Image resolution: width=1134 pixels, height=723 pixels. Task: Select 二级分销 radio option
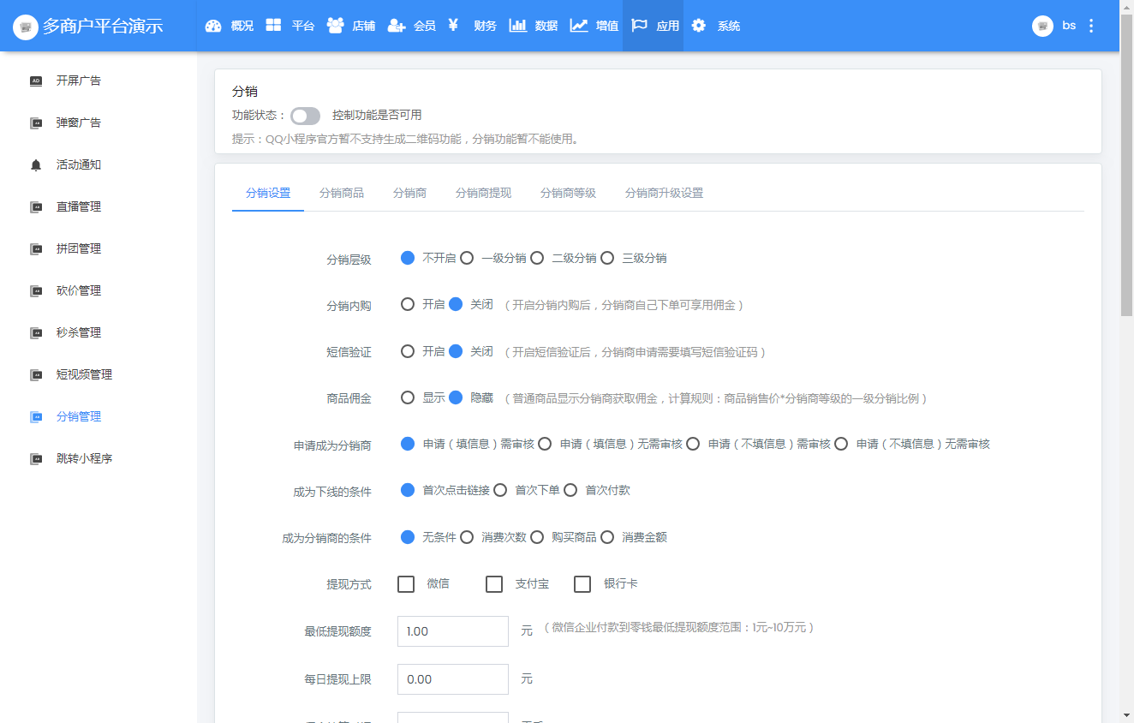click(x=537, y=258)
